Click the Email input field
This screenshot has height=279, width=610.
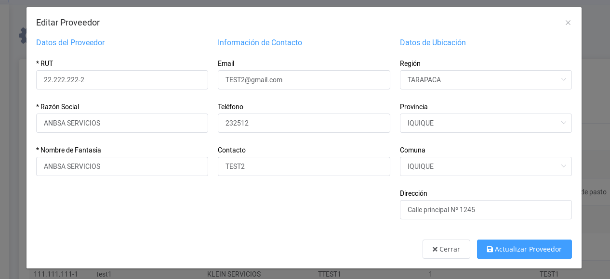(304, 80)
